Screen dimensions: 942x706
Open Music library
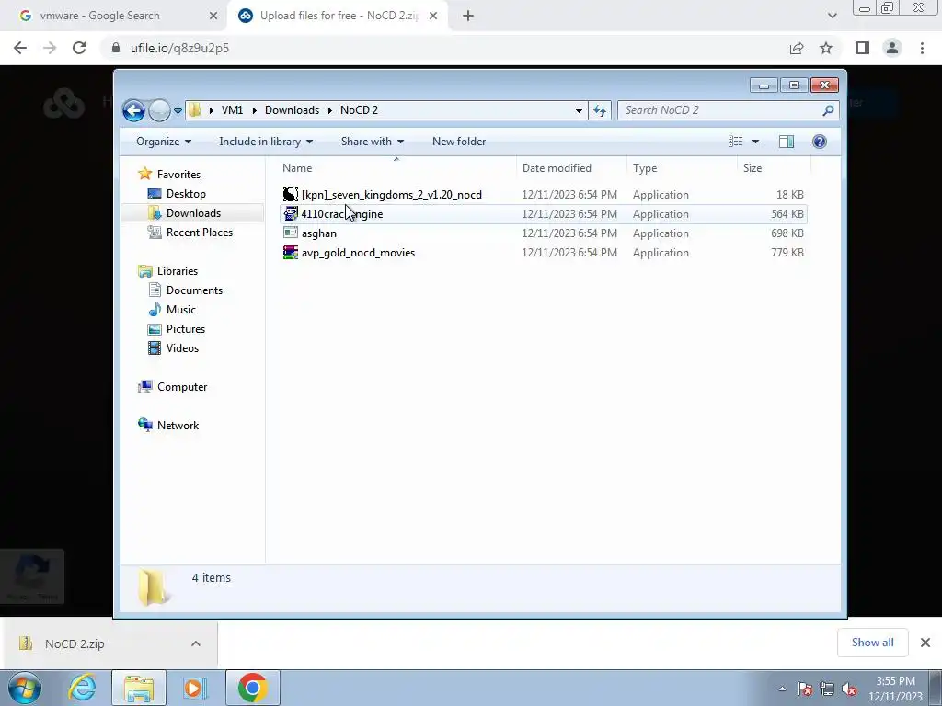pos(181,309)
